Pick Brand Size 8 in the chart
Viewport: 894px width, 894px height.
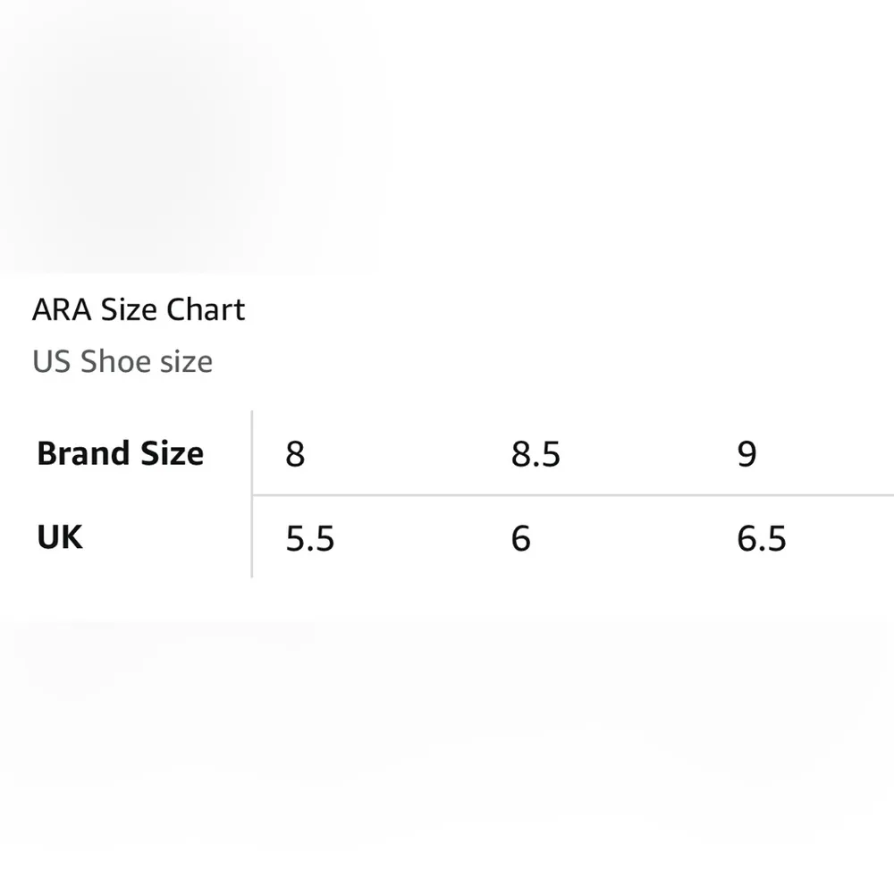[x=295, y=454]
